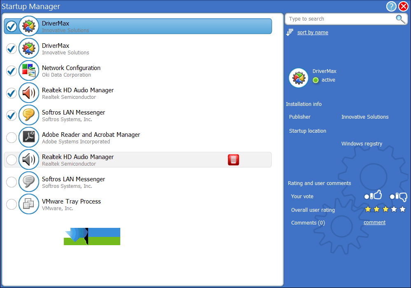Click the Adobe Reader and Acrobat Manager icon
The image size is (411, 288).
coord(29,137)
